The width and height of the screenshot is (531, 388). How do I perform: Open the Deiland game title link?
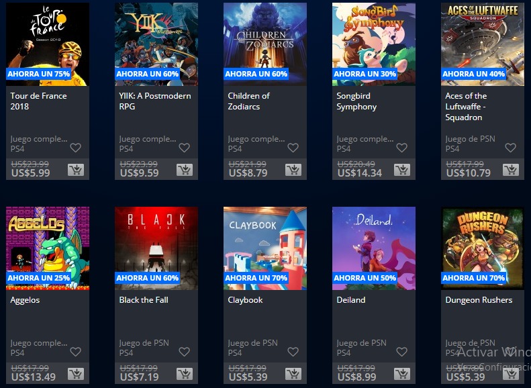point(351,300)
